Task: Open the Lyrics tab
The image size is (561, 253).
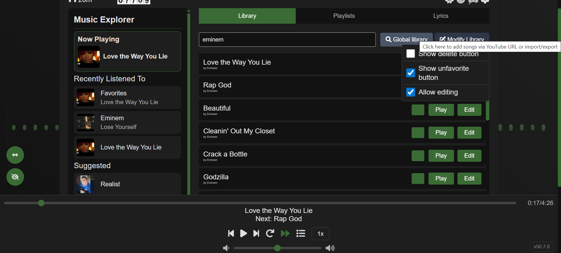Action: (441, 16)
